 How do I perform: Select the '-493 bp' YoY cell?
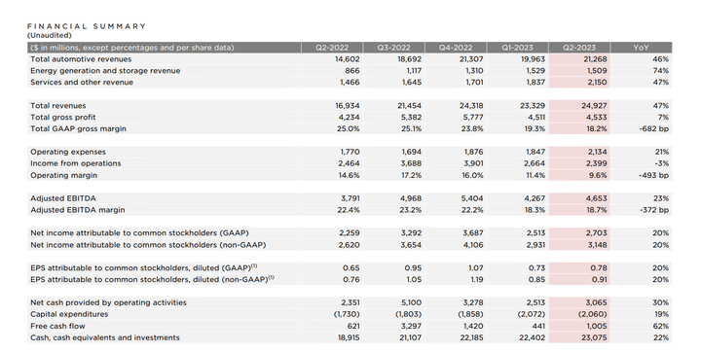(653, 175)
